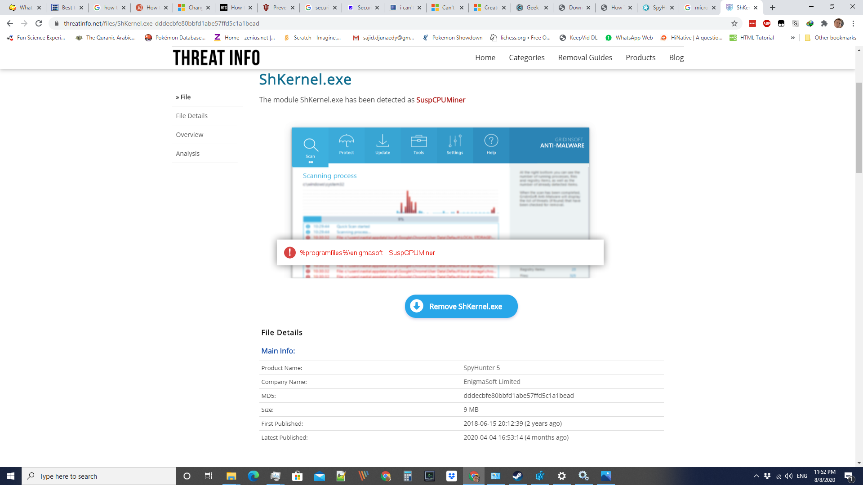Viewport: 863px width, 485px height.
Task: Open the Removal Guides menu item
Action: click(585, 57)
